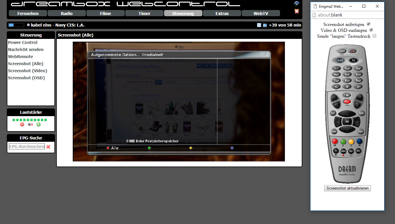Open the EPG list icon in status bar

coord(259,25)
